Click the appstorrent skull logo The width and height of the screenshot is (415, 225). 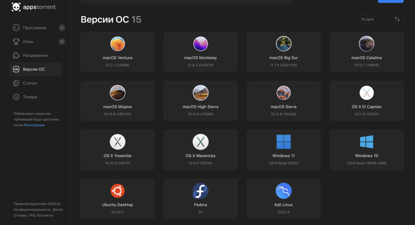point(16,7)
